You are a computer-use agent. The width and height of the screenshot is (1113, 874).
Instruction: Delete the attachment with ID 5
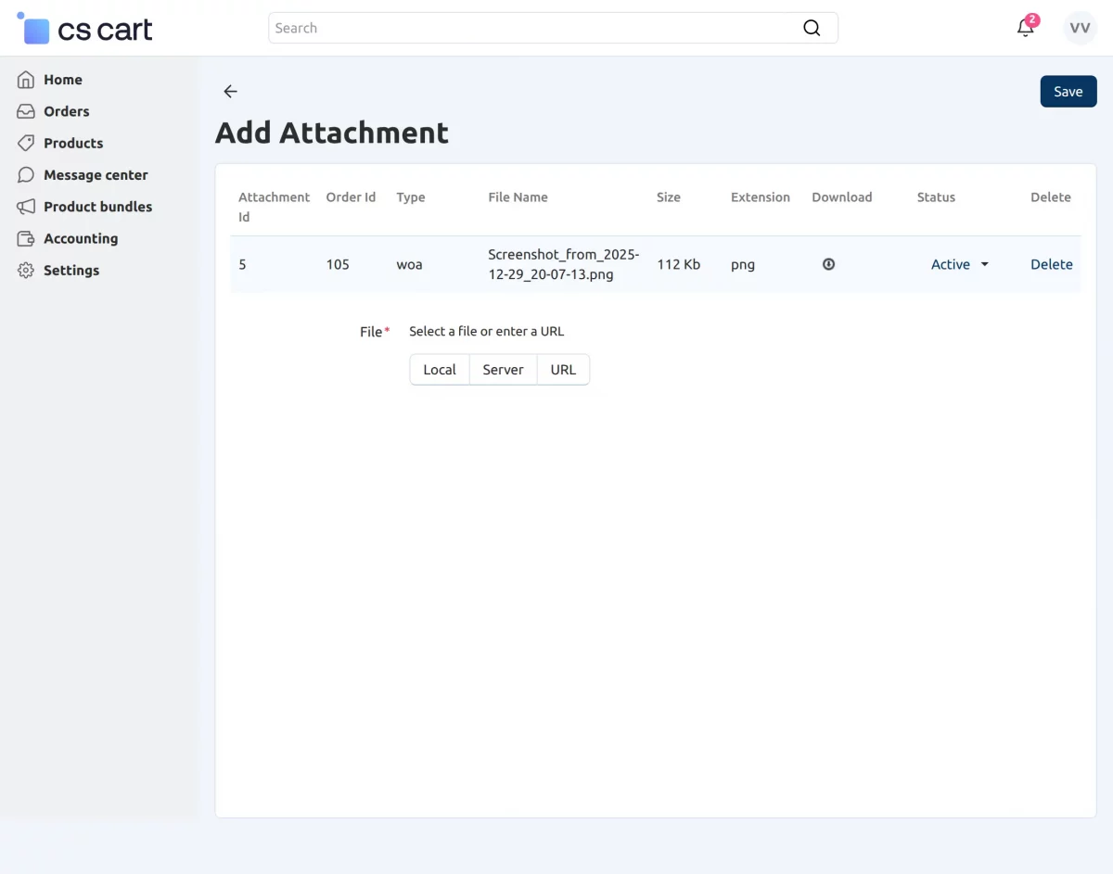[1051, 264]
